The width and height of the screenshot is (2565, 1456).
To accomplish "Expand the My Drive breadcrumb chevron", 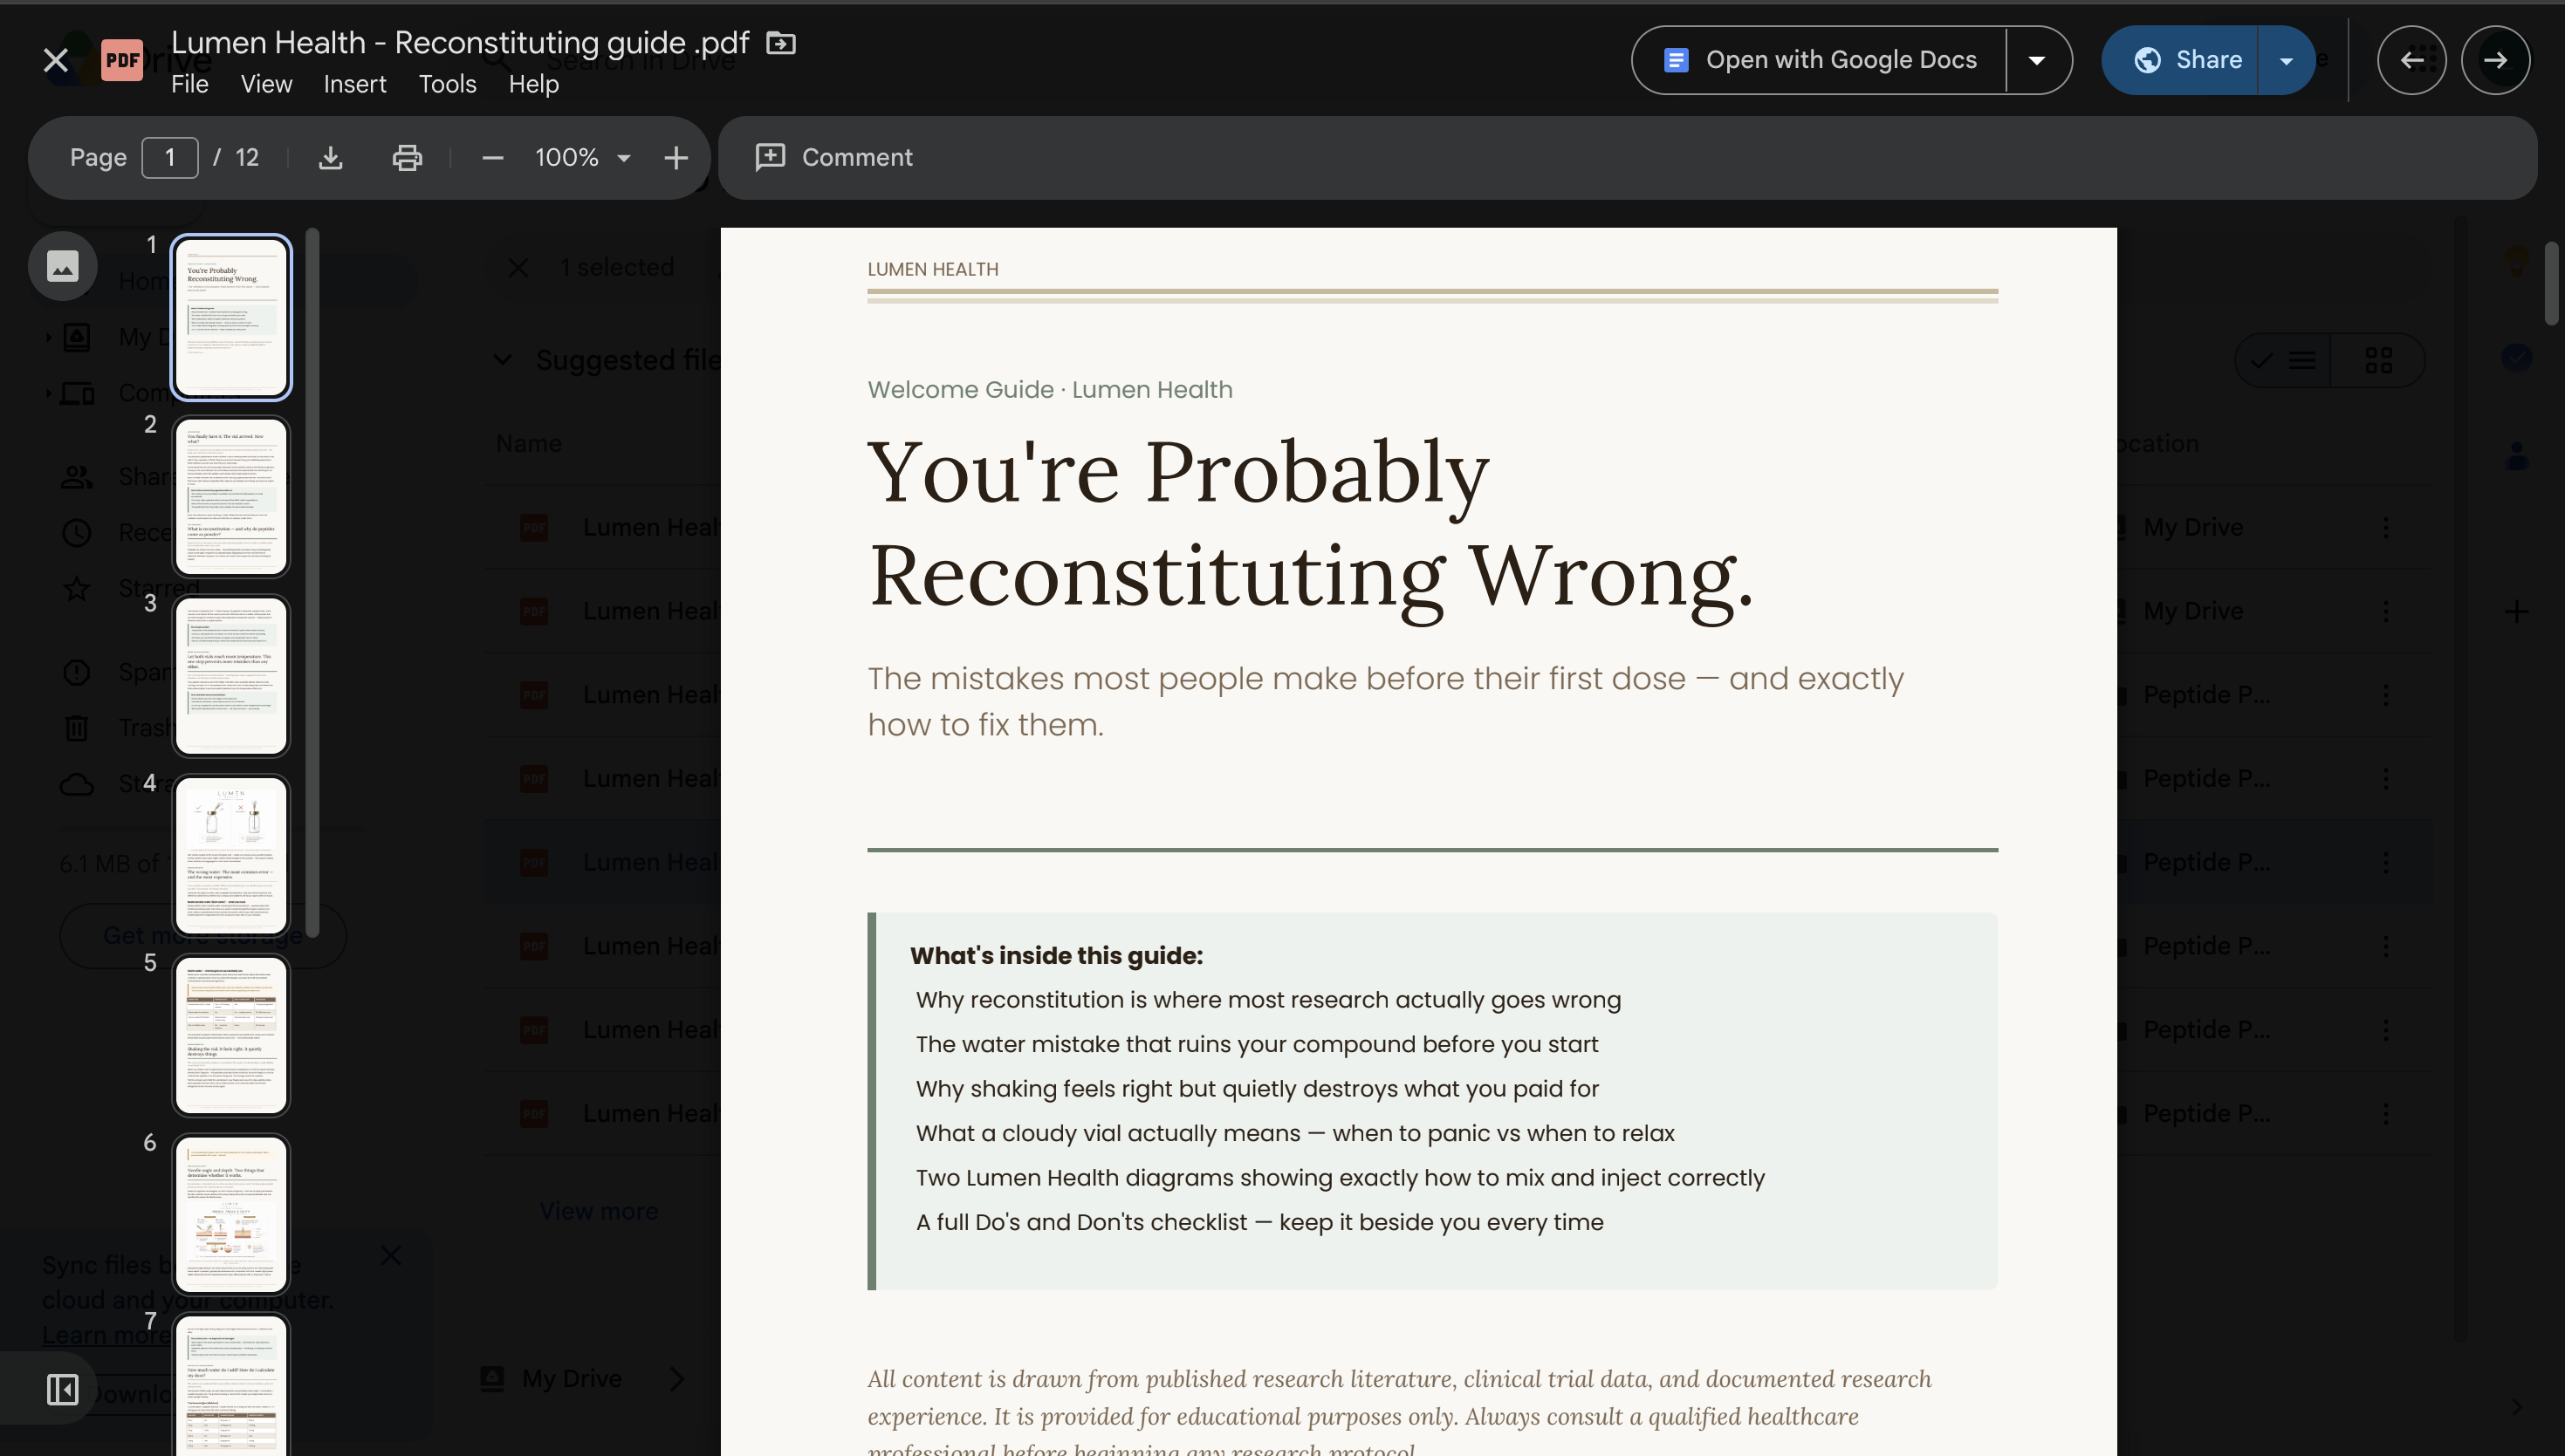I will pos(676,1378).
